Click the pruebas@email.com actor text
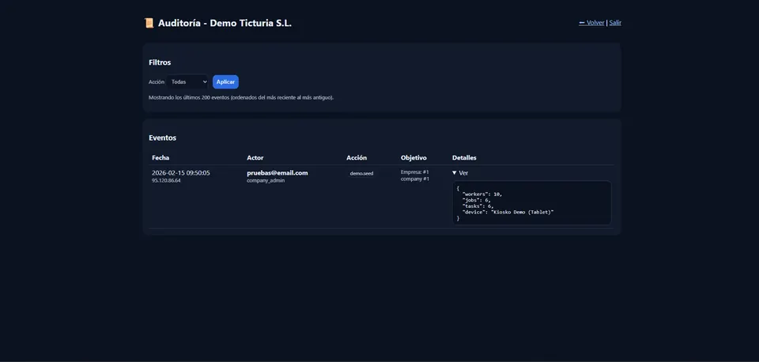This screenshot has height=362, width=759. pyautogui.click(x=278, y=173)
